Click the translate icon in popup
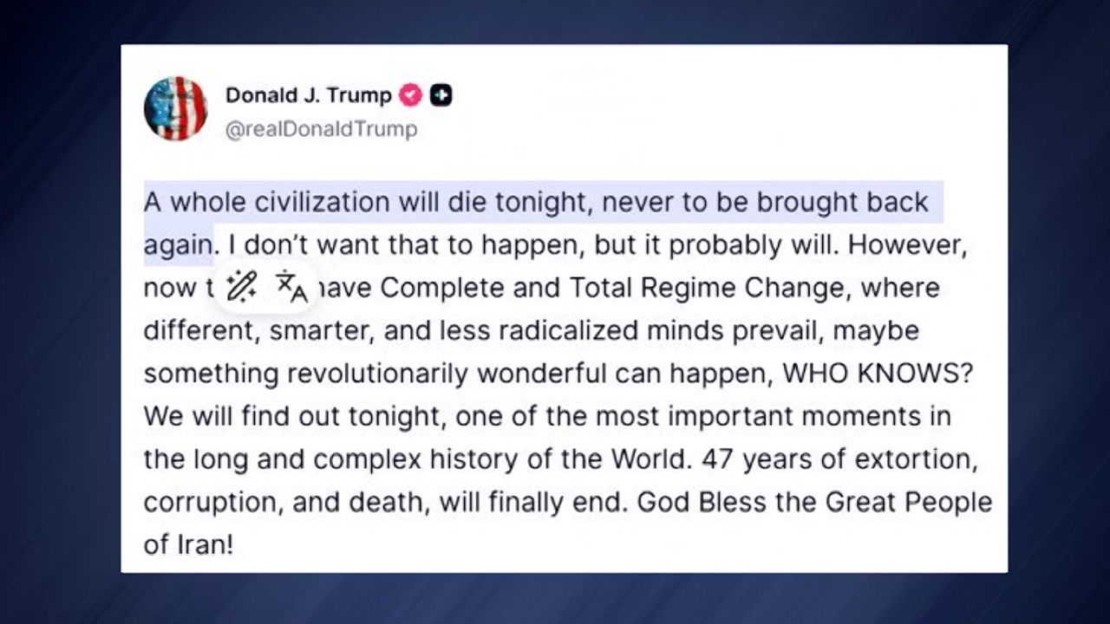This screenshot has height=624, width=1110. (x=291, y=286)
